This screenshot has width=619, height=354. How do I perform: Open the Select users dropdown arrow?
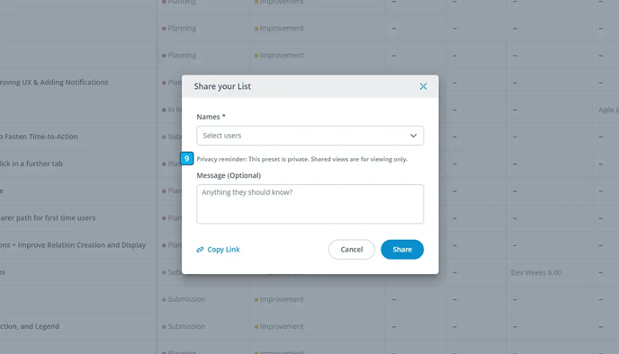[x=413, y=136]
